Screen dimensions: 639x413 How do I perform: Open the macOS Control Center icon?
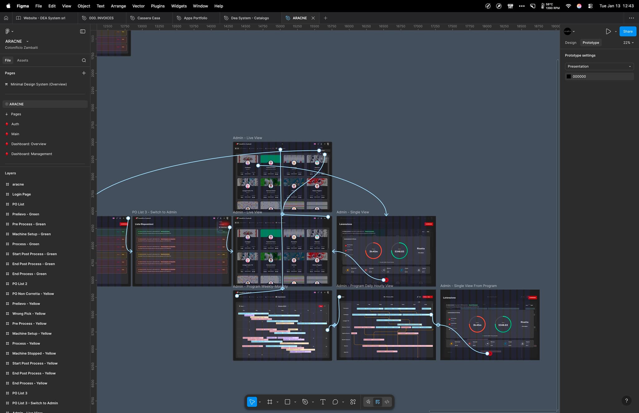(590, 6)
